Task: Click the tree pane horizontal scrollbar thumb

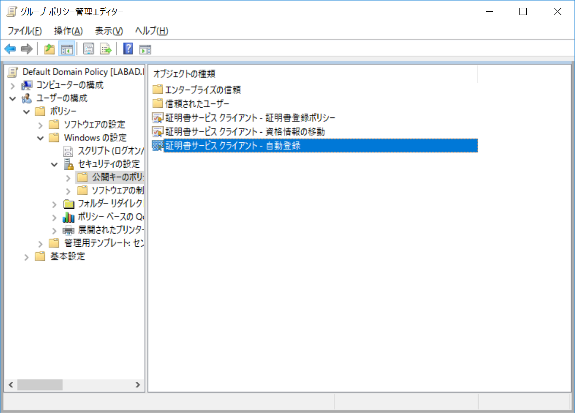Action: [x=40, y=385]
